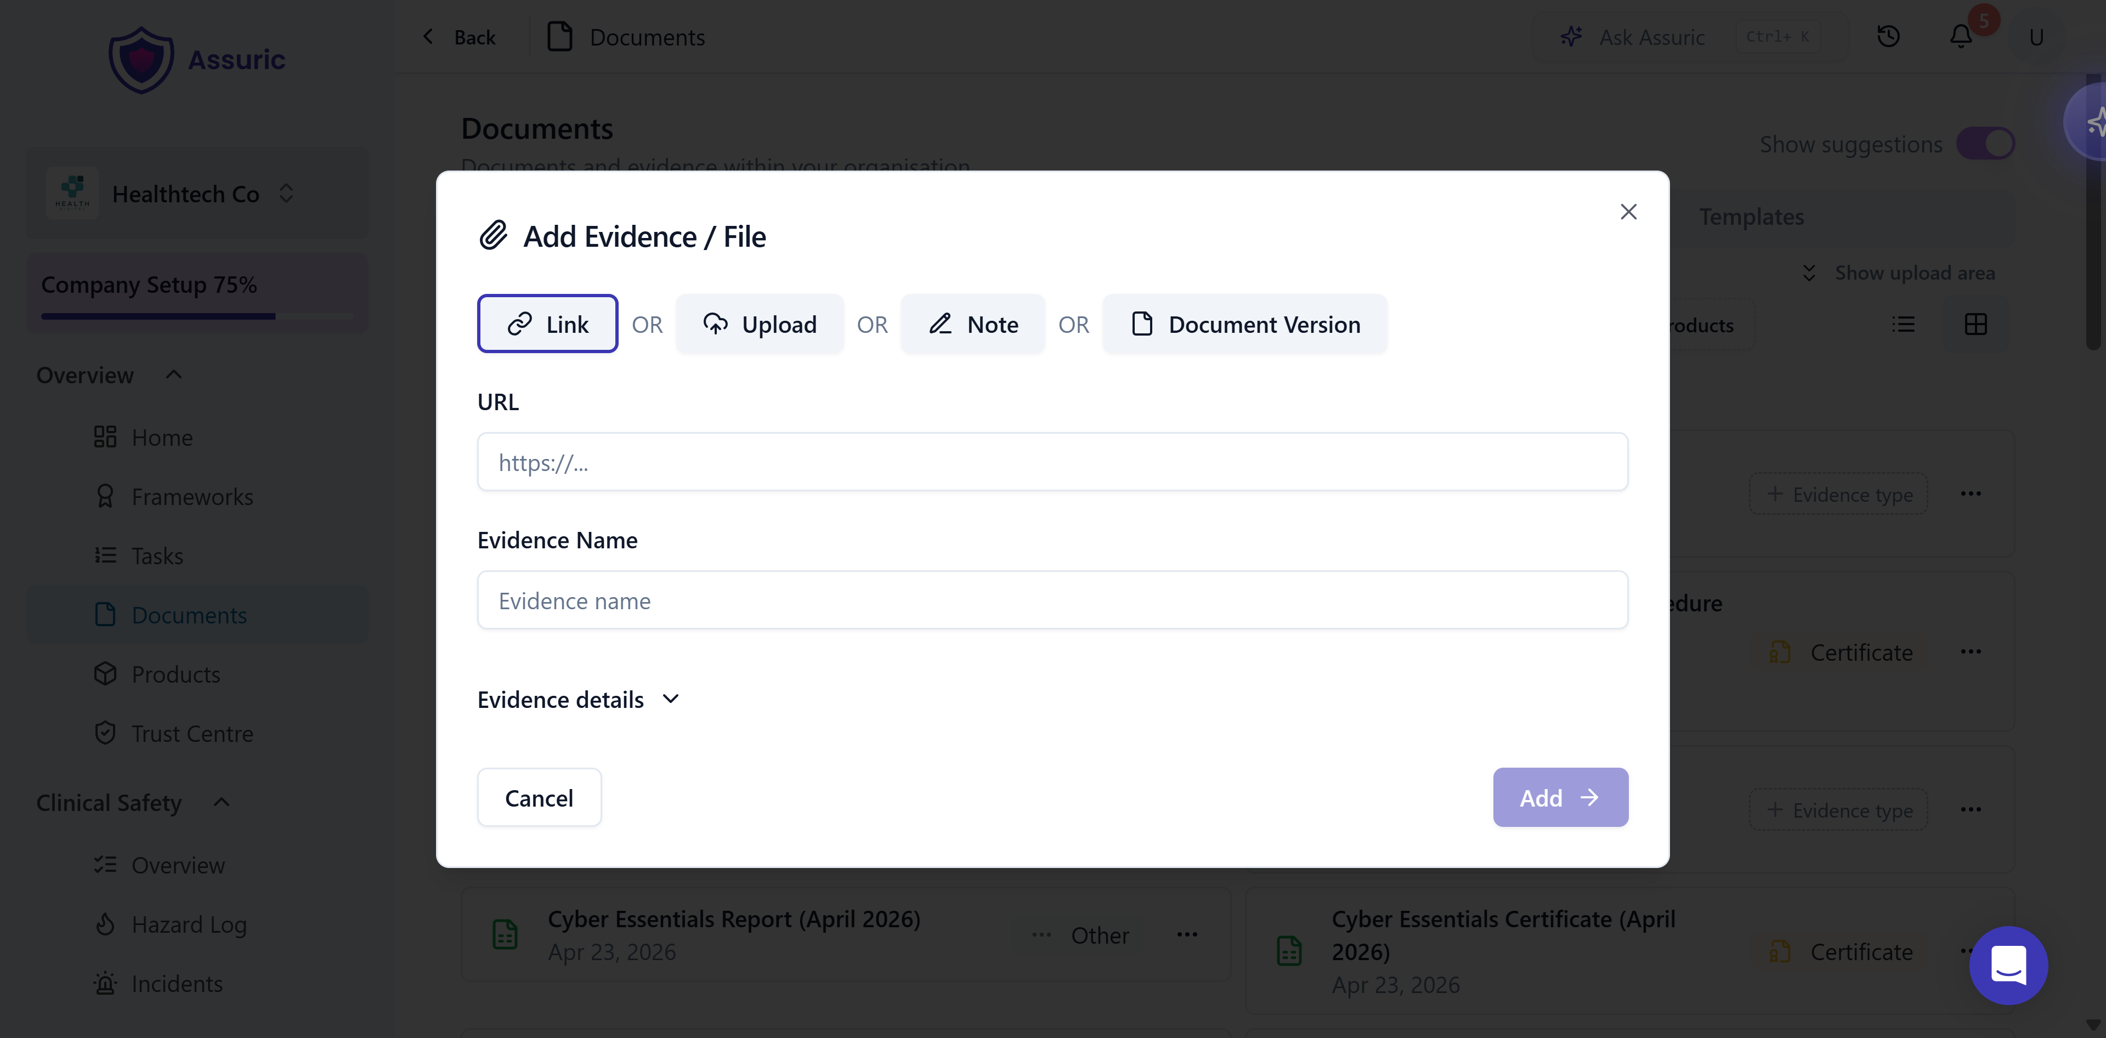
Task: Click Certificate tag on Cyber Essentials Certificate
Action: [x=1841, y=951]
